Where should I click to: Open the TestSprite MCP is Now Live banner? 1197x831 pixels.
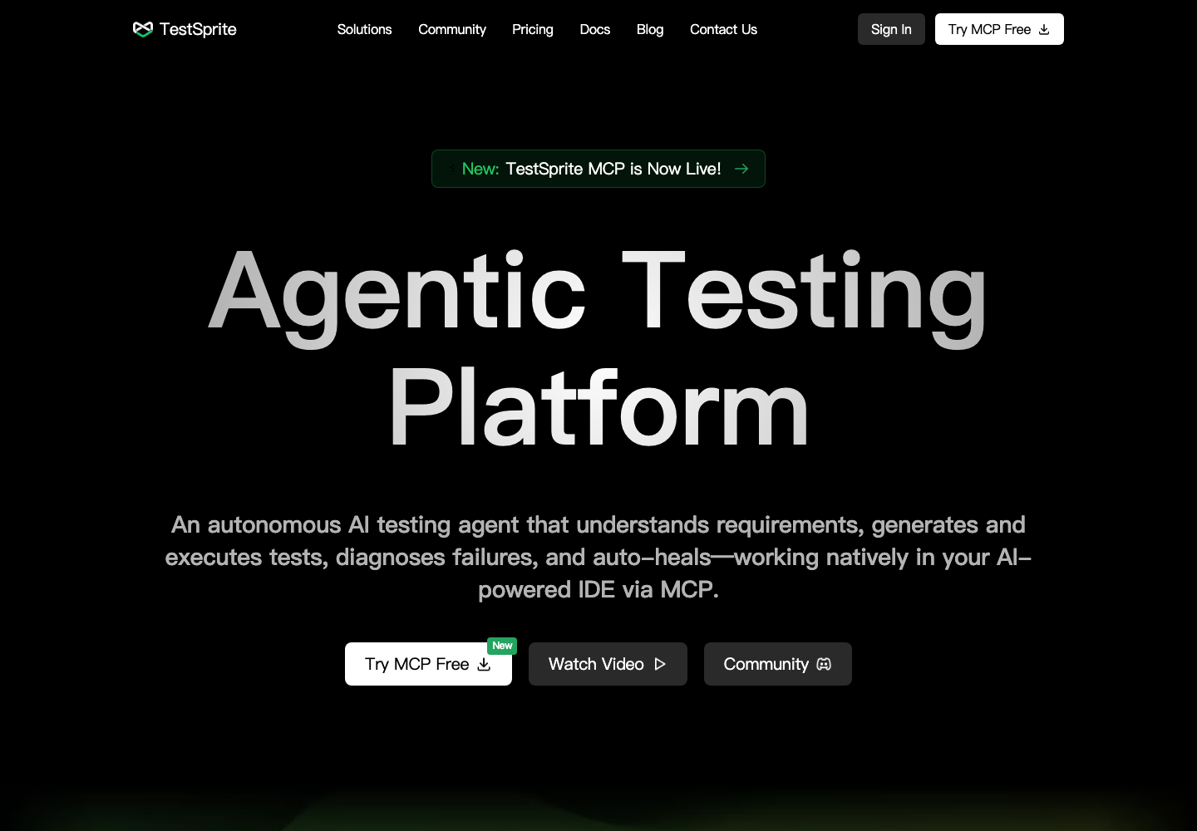[598, 169]
